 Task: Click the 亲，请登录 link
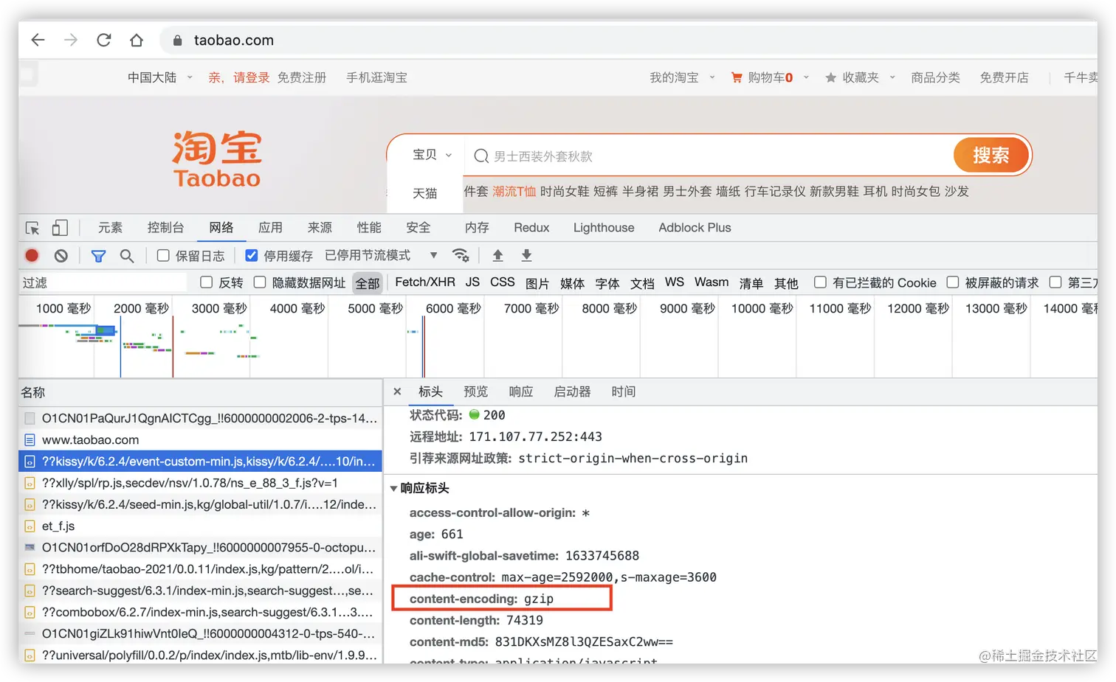[x=239, y=77]
